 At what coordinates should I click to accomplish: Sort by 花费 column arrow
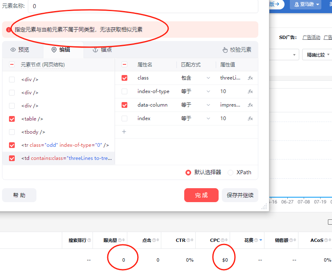261,240
